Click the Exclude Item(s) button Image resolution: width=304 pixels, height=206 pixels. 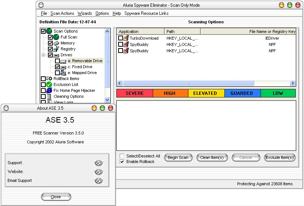point(279,157)
